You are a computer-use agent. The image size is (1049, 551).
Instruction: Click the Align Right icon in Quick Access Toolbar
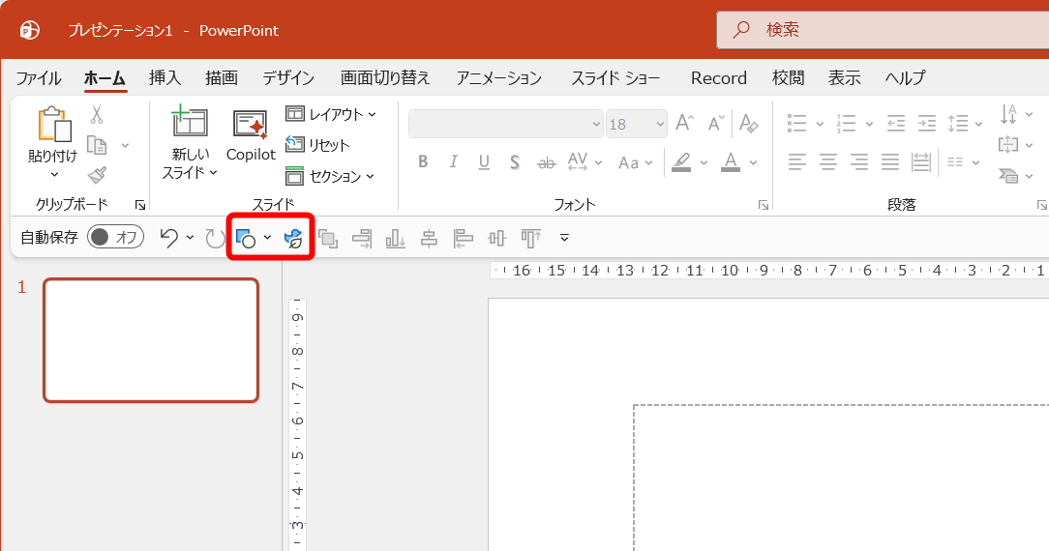pyautogui.click(x=362, y=239)
